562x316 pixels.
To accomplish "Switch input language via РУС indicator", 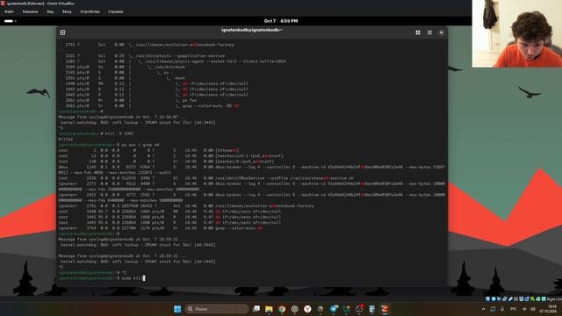I will click(x=513, y=309).
